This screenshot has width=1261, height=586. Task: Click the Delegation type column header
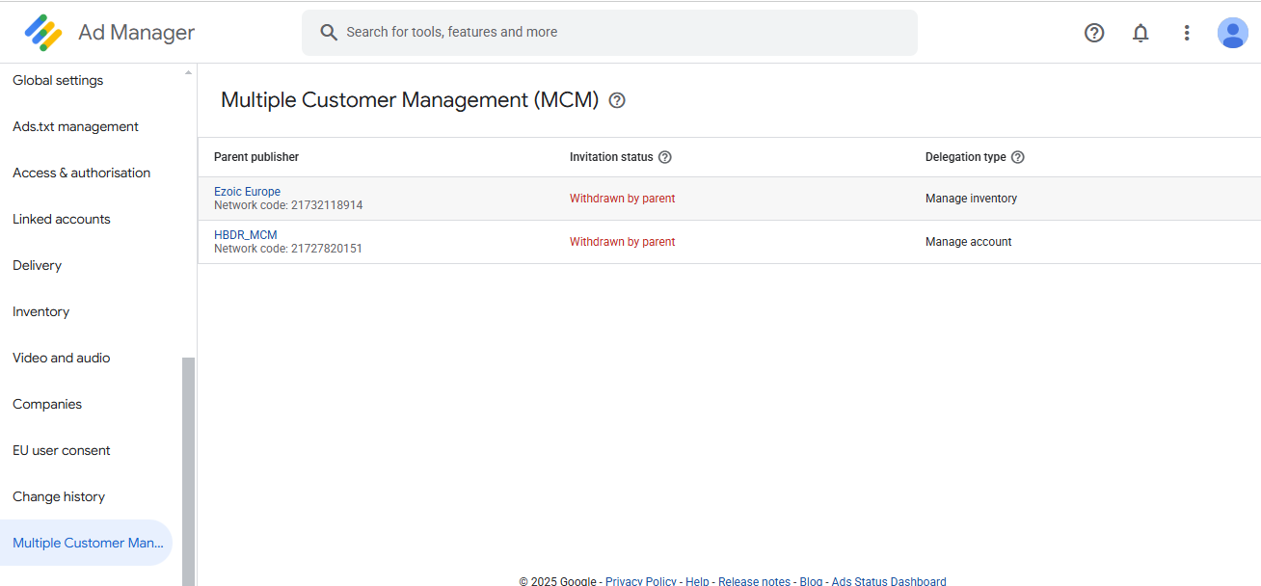click(965, 157)
